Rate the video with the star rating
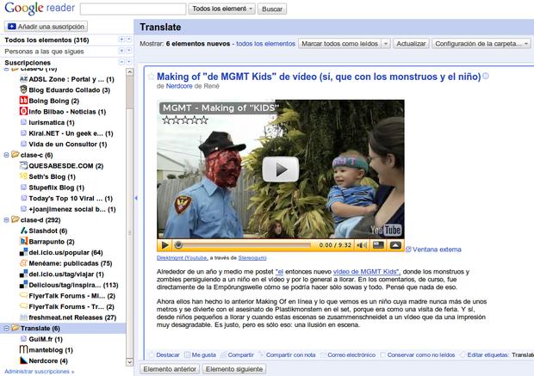This screenshot has height=376, width=534. 185,120
